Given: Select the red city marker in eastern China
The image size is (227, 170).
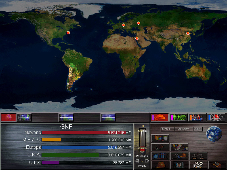Looking at the screenshot, I should click(188, 33).
